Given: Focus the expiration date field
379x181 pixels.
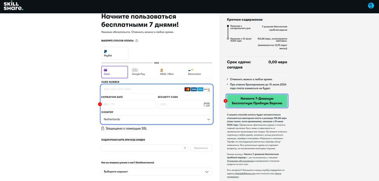Looking at the screenshot, I should (x=128, y=104).
